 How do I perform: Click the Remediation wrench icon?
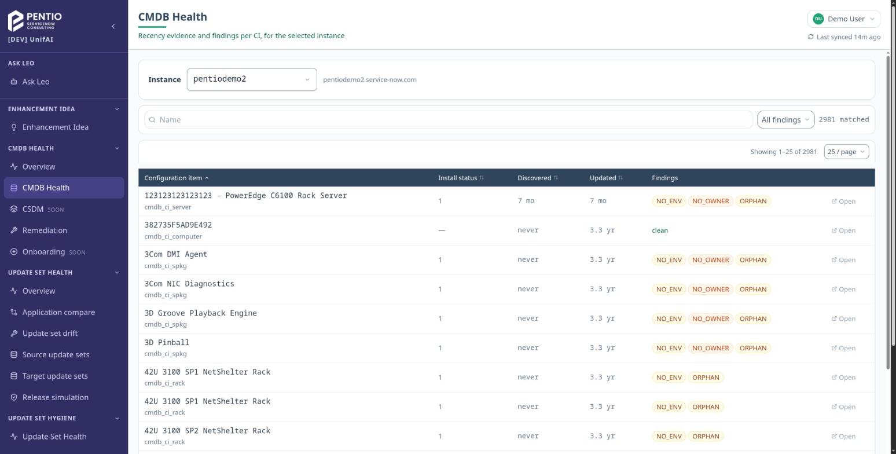point(14,230)
